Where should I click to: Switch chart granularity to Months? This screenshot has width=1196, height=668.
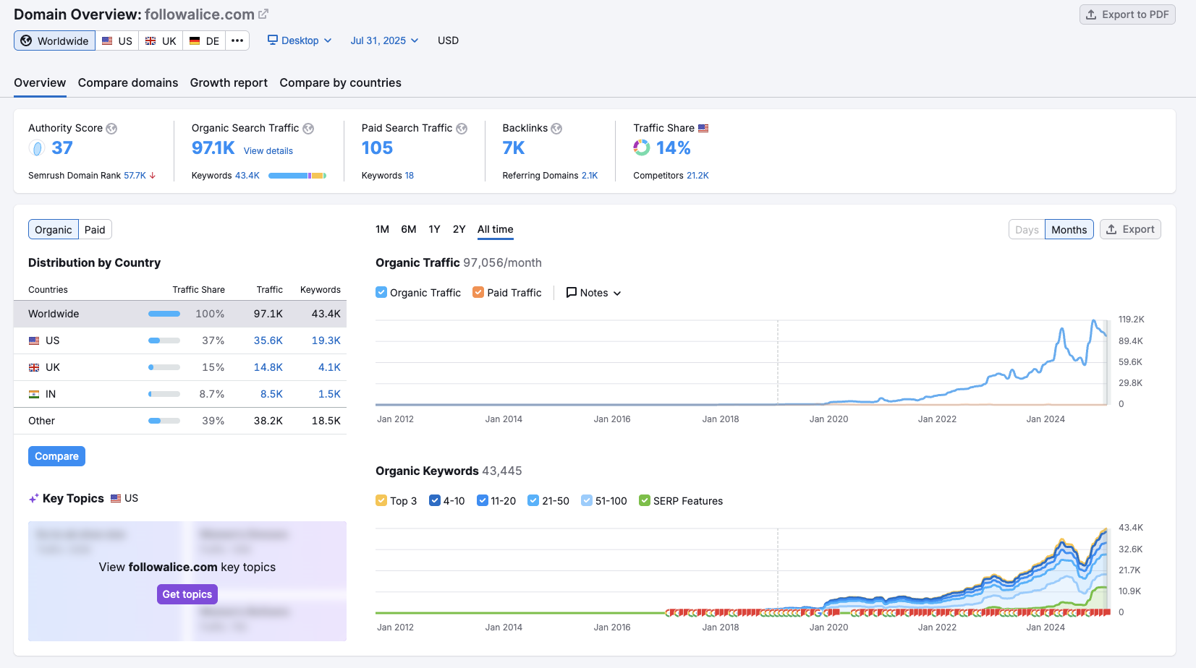pyautogui.click(x=1069, y=230)
